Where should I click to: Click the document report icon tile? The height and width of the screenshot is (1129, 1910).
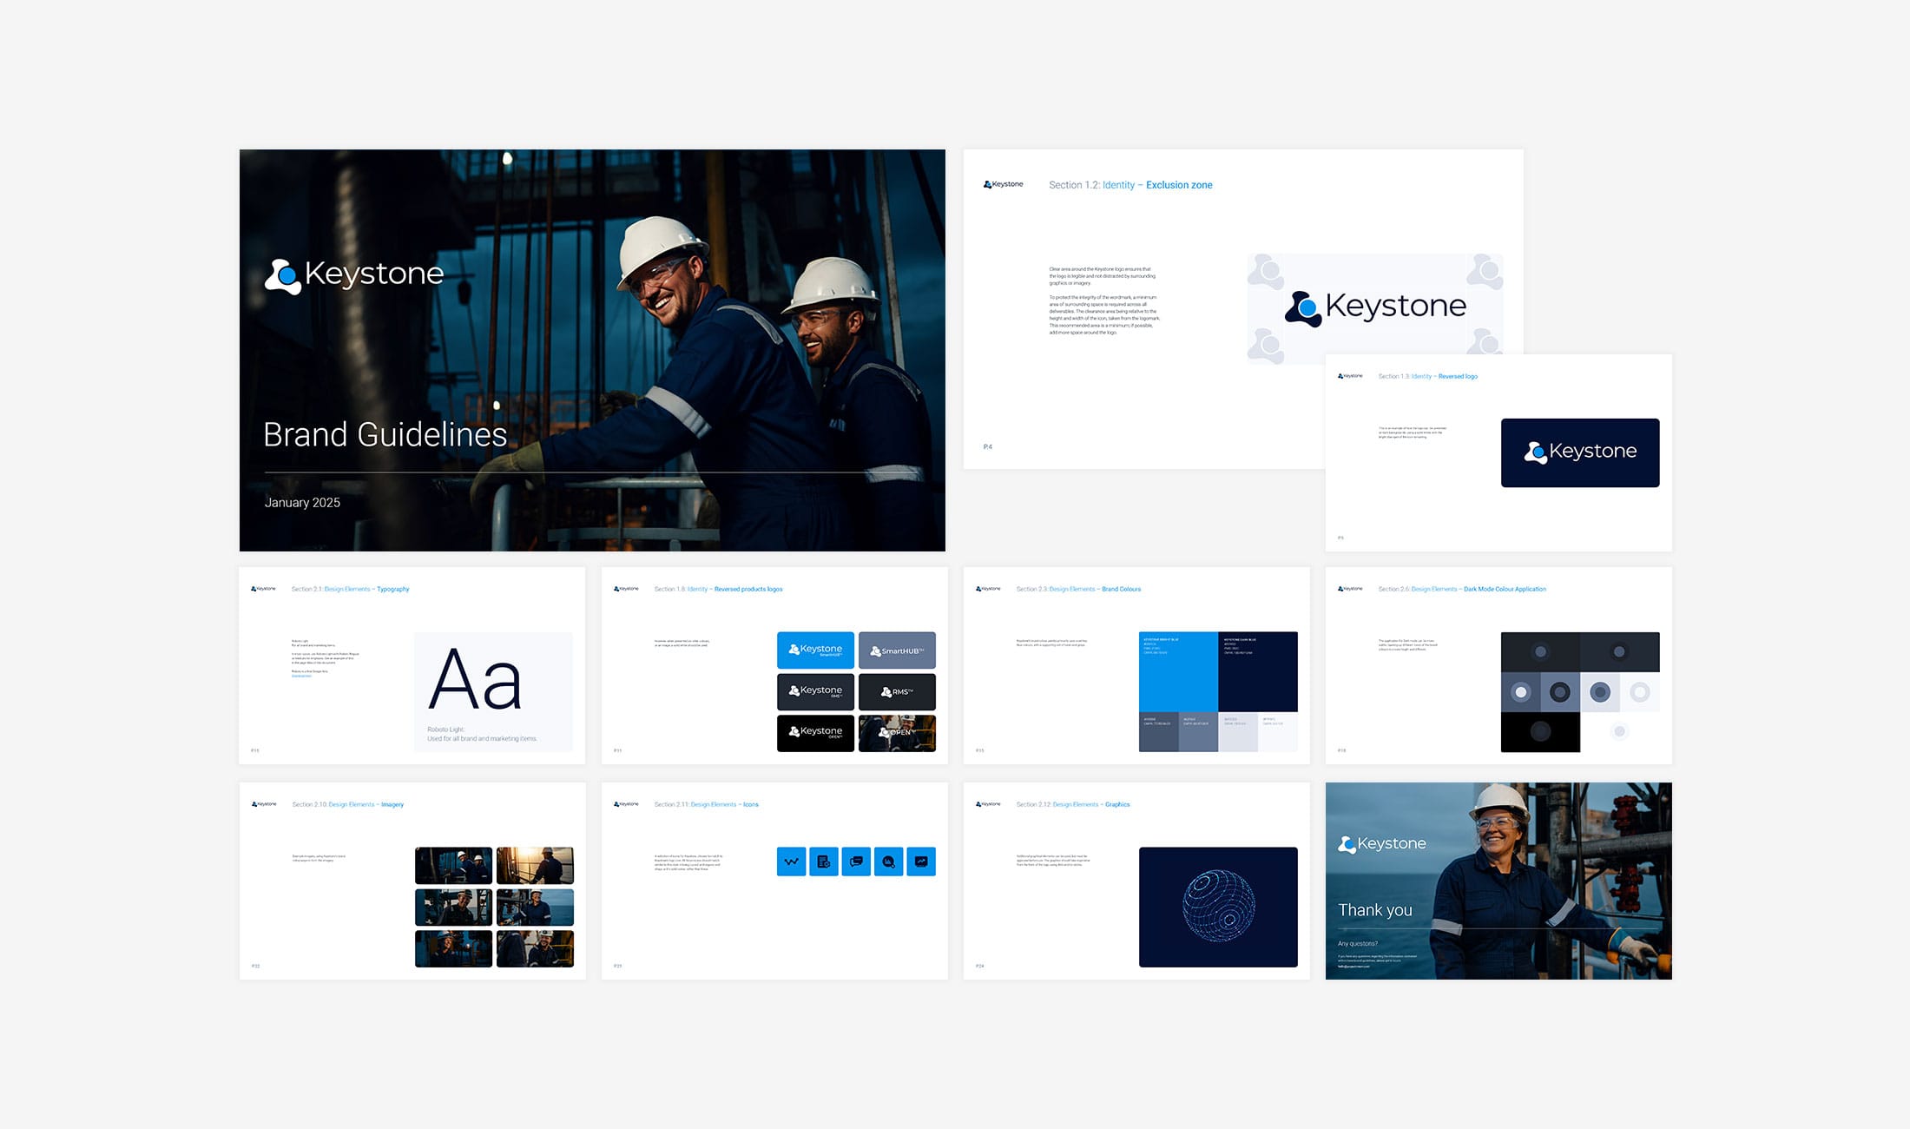click(x=823, y=862)
